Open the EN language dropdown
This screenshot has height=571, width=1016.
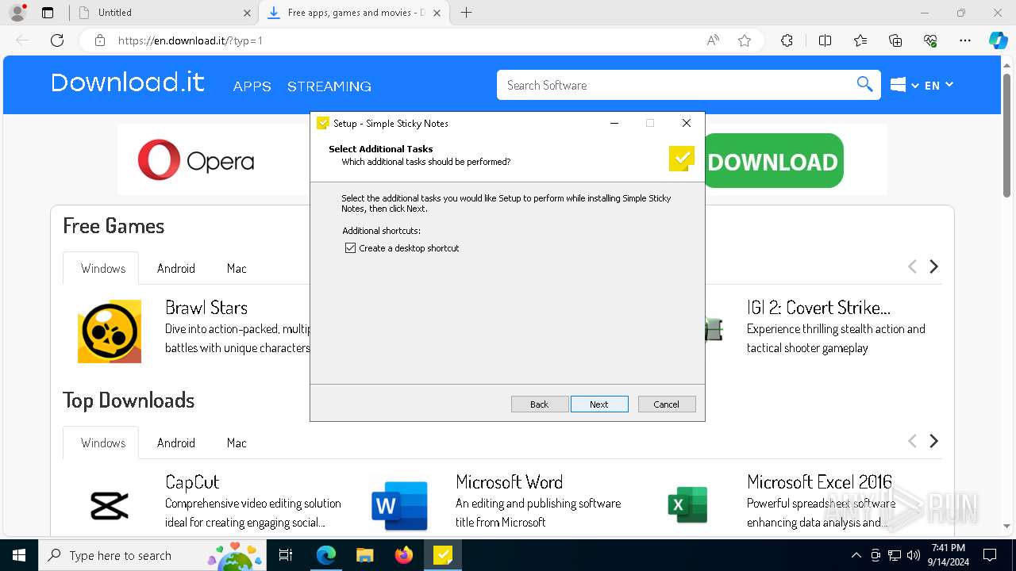pos(939,85)
